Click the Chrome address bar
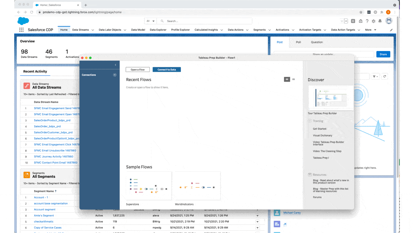414x233 pixels. pos(198,12)
